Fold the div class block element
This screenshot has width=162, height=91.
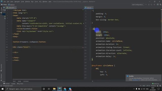pos(12,47)
